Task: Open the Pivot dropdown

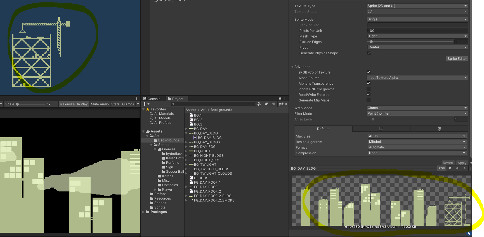Action: click(418, 47)
